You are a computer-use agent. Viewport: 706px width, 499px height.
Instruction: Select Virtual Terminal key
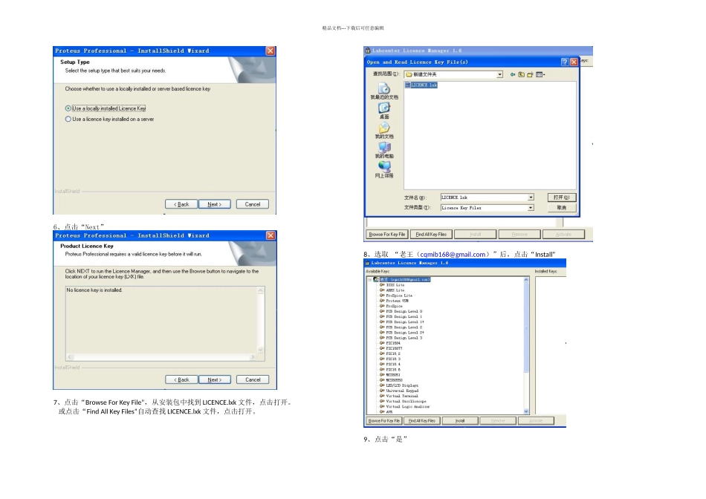[402, 396]
